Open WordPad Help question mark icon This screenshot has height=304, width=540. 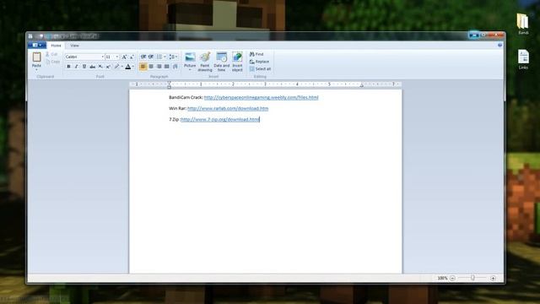tap(499, 45)
